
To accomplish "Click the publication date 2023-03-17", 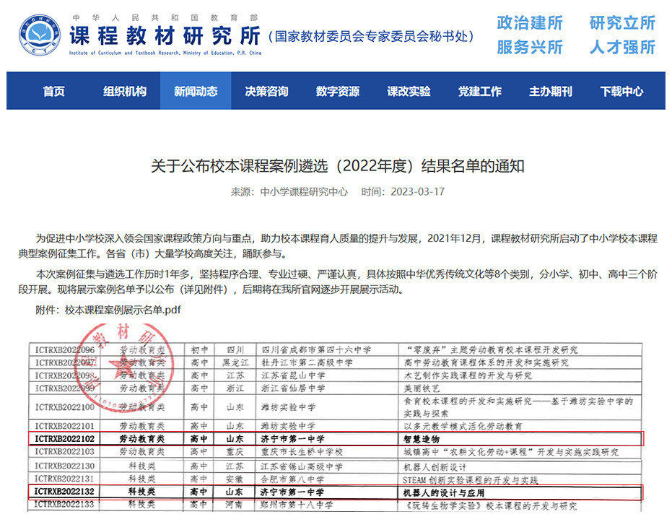I will tap(417, 191).
